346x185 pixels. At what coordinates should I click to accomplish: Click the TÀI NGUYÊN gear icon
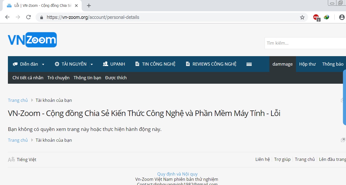point(57,64)
